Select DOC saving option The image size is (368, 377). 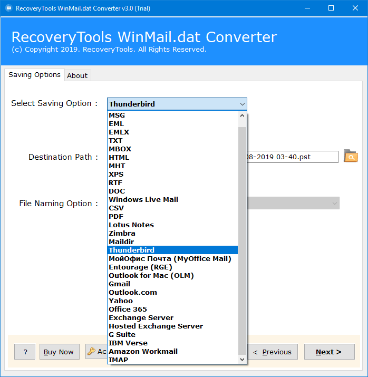(172, 191)
